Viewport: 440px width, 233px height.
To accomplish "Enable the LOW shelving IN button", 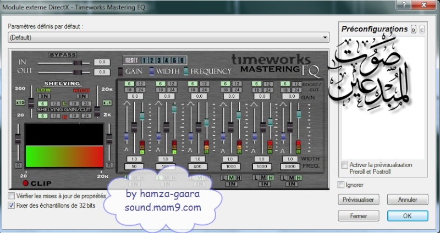I will click(44, 96).
